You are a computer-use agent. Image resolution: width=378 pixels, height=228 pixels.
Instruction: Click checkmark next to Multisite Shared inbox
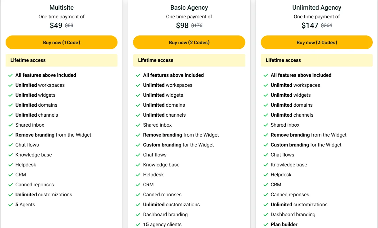pos(11,125)
